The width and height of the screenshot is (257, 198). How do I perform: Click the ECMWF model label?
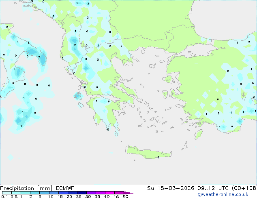pyautogui.click(x=65, y=188)
